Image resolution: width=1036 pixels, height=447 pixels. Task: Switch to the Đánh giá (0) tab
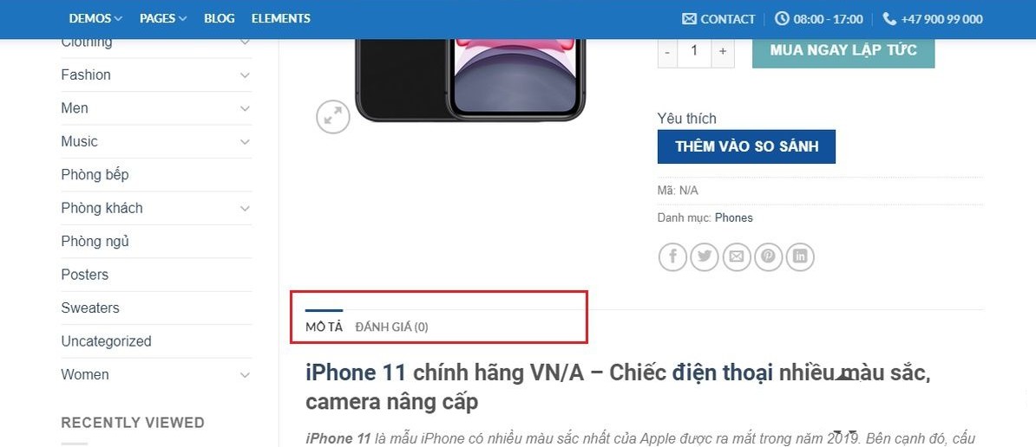pyautogui.click(x=392, y=327)
